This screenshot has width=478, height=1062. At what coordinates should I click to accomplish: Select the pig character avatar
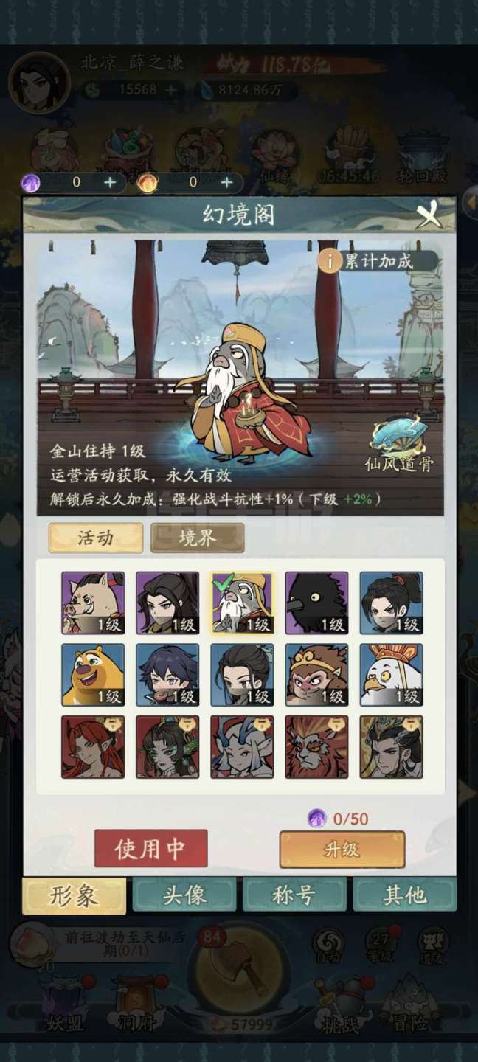pyautogui.click(x=93, y=603)
